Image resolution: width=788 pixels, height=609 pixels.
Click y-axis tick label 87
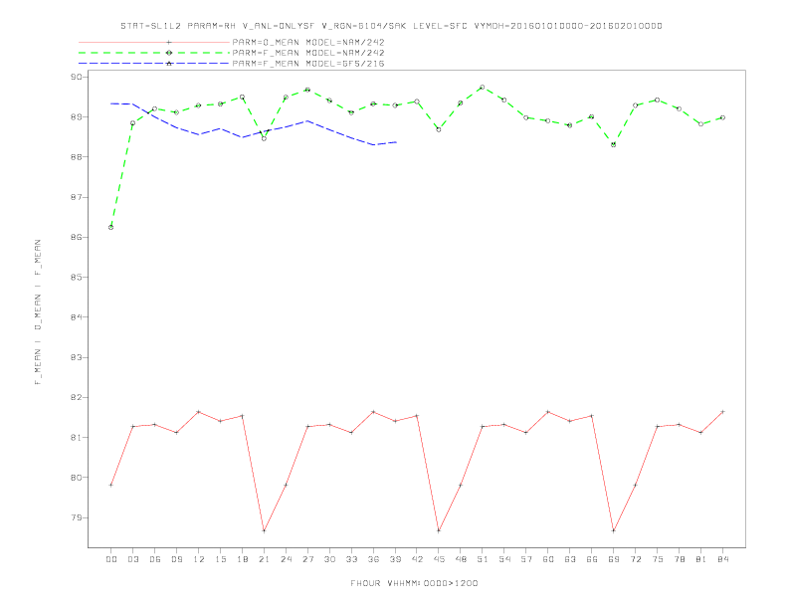(x=77, y=197)
